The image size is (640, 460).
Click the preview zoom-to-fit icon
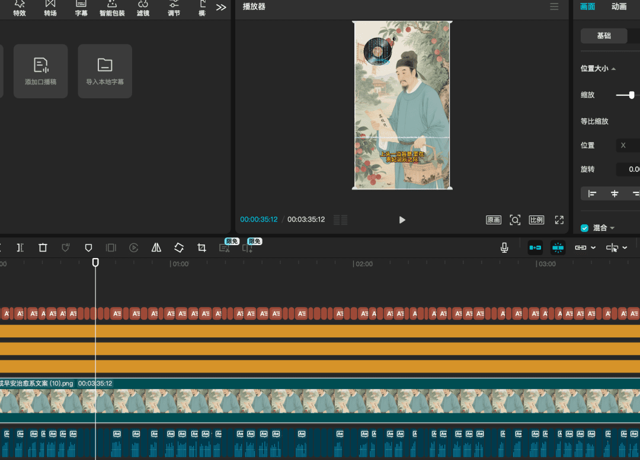(x=515, y=220)
